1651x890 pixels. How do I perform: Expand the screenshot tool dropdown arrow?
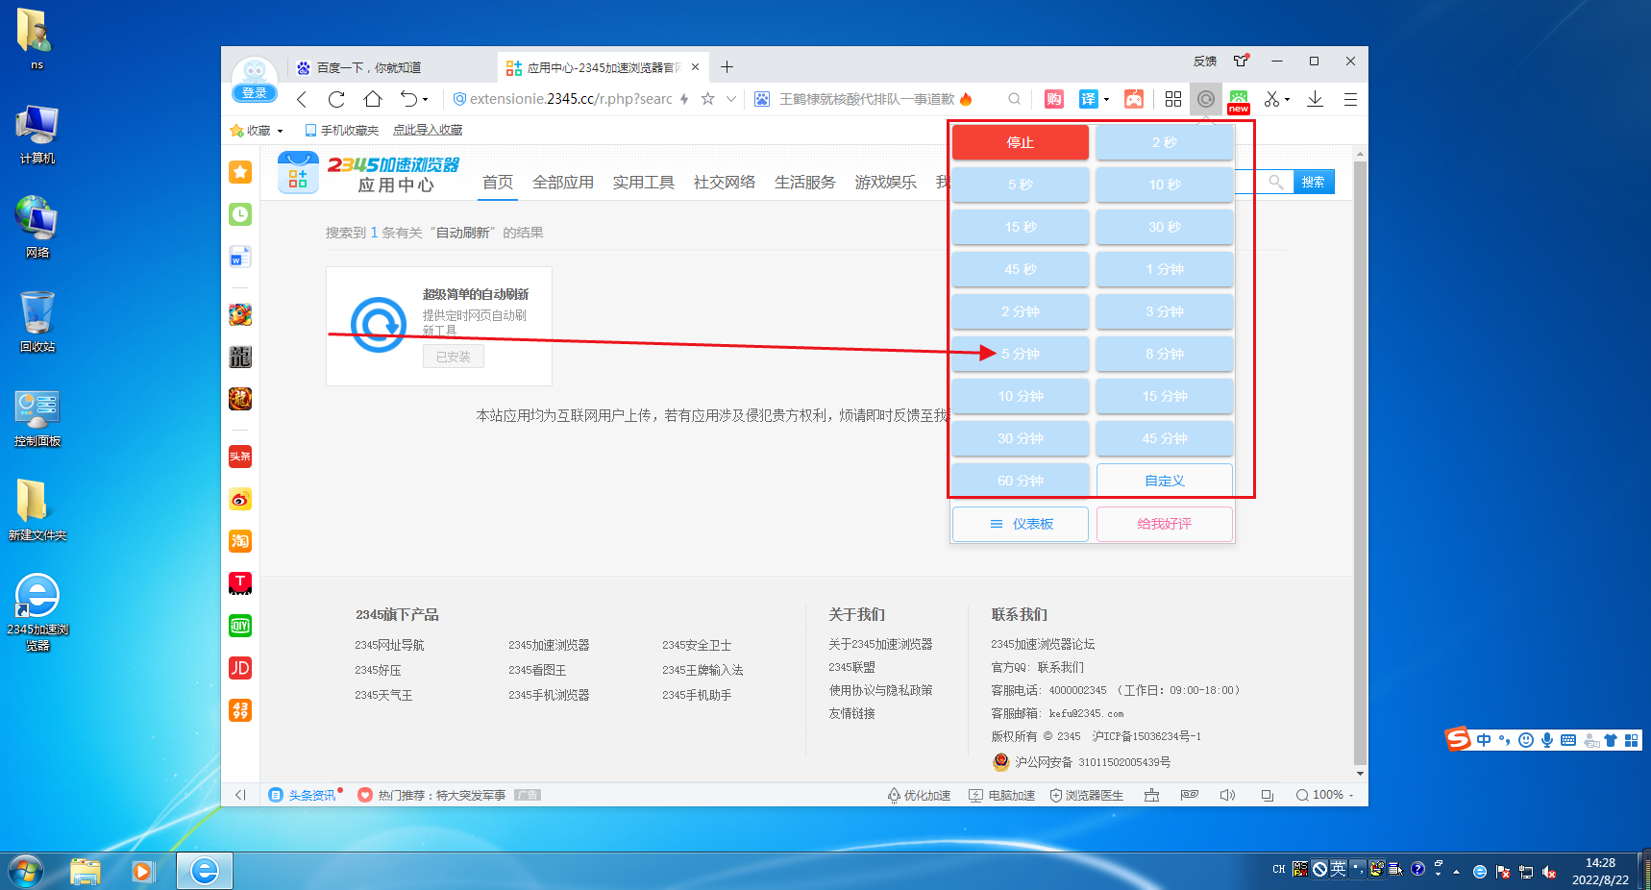1287,99
